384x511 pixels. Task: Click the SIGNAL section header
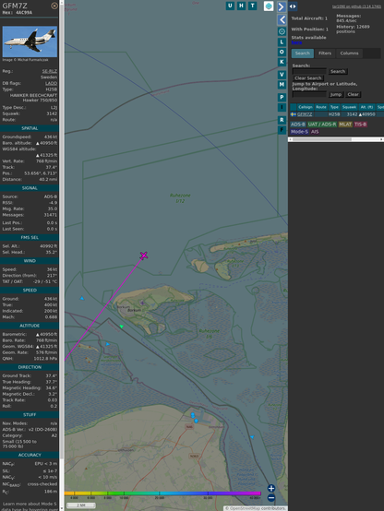point(30,188)
